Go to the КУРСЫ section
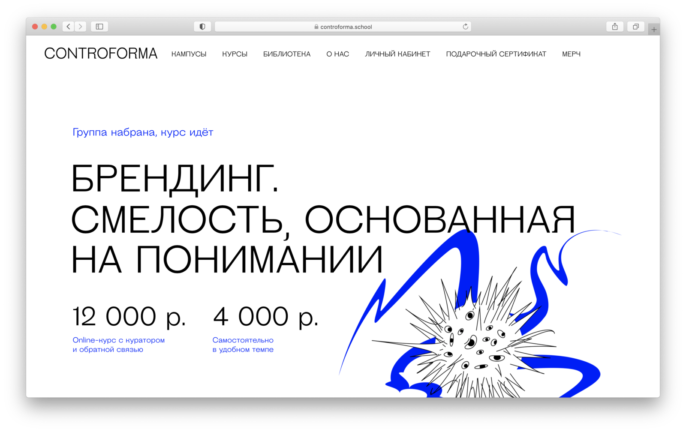 click(x=235, y=54)
